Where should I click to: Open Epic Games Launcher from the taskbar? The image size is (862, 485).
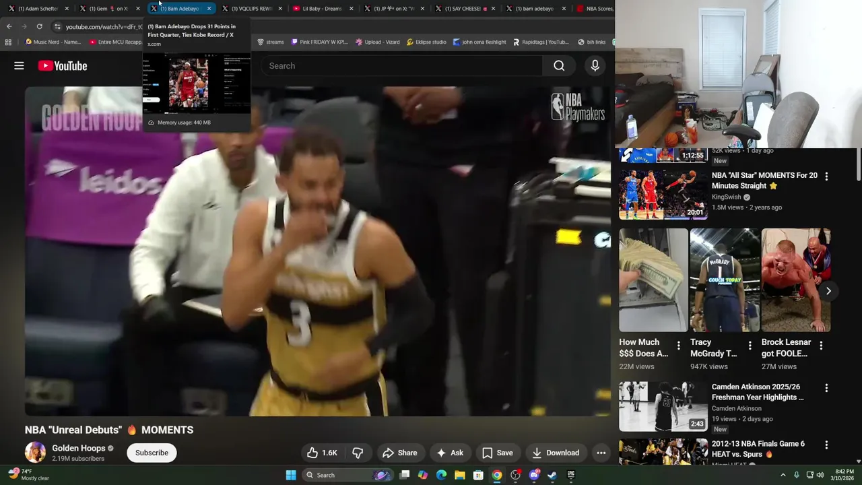571,475
